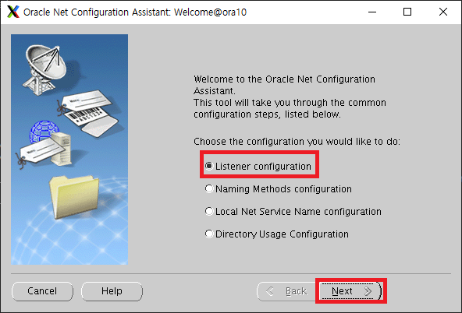462x313 pixels.
Task: Click the window title 'Welcome@ora10'
Action: [x=210, y=12]
